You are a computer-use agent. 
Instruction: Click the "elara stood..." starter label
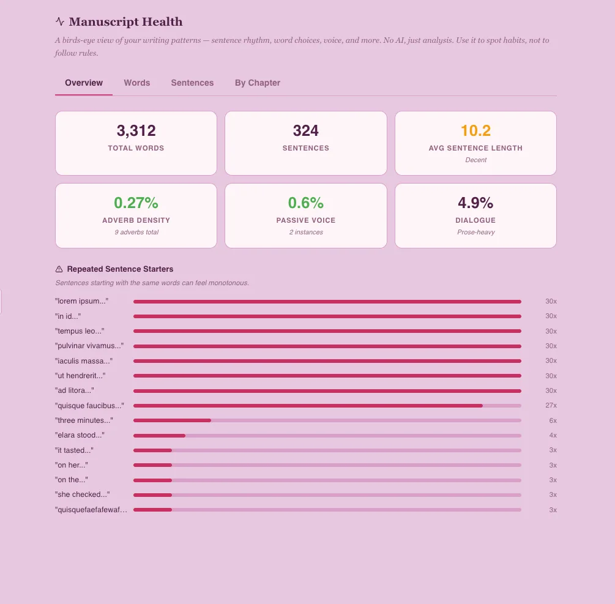80,435
